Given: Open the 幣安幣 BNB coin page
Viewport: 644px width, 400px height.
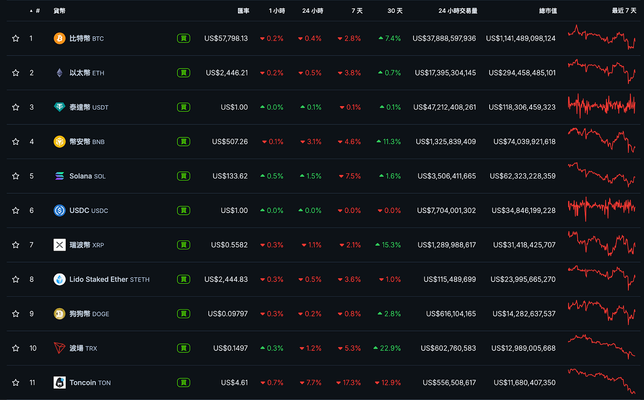Looking at the screenshot, I should pos(87,142).
